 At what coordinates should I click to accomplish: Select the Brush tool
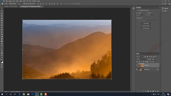[x=2, y=27]
